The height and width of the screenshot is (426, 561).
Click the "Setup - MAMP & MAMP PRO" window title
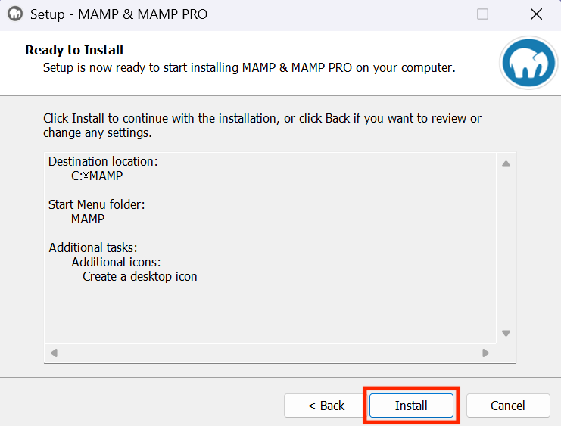(119, 14)
